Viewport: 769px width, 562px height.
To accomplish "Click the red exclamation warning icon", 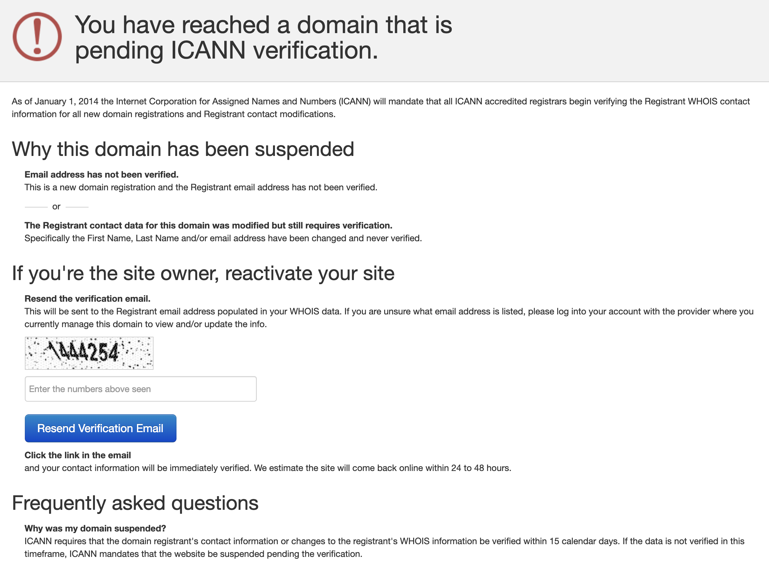I will pyautogui.click(x=38, y=37).
